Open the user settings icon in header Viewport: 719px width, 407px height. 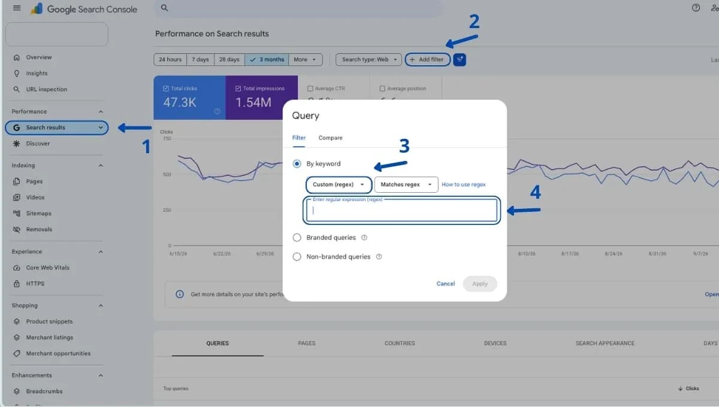[715, 8]
